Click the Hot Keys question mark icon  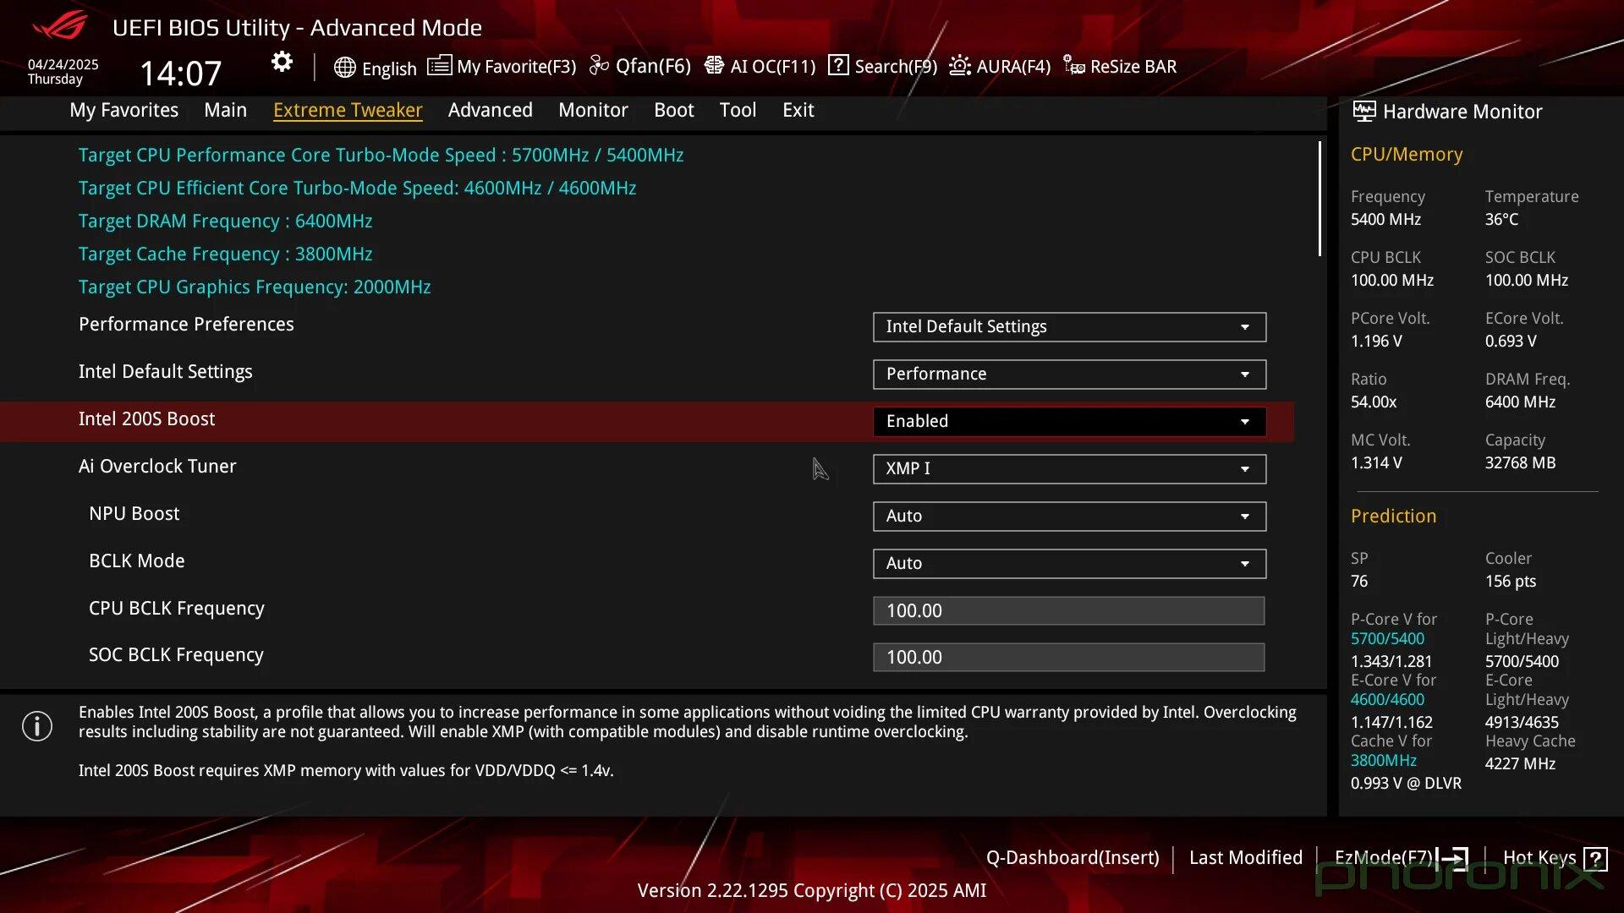click(1595, 859)
